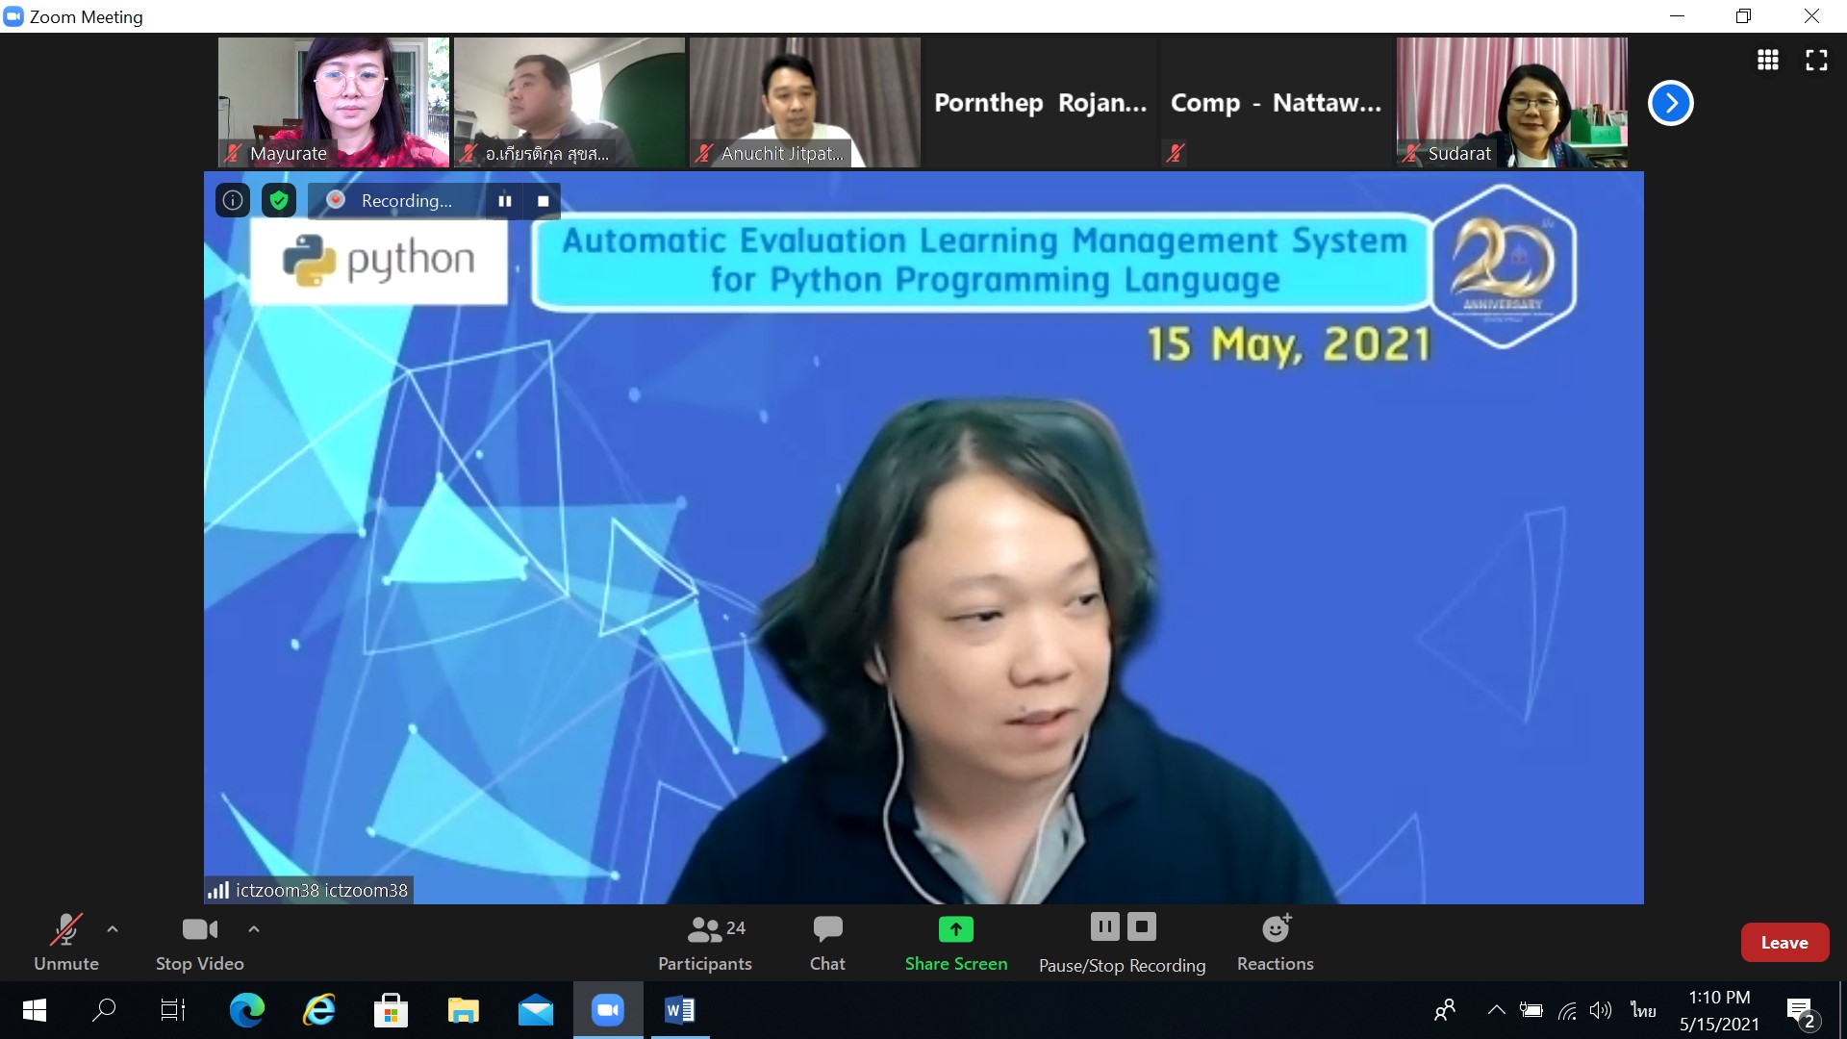Expand audio options arrow next to Unmute
The height and width of the screenshot is (1039, 1847).
tap(113, 929)
